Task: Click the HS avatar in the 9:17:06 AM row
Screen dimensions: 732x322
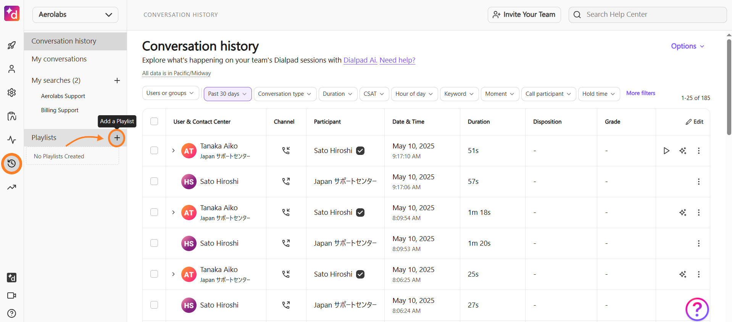Action: pos(189,182)
